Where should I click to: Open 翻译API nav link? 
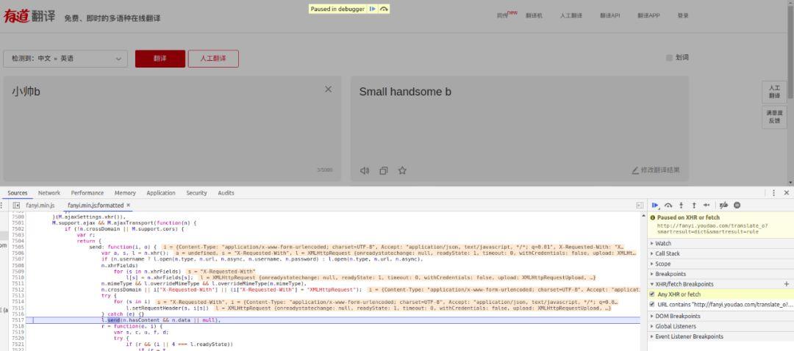[x=609, y=15]
